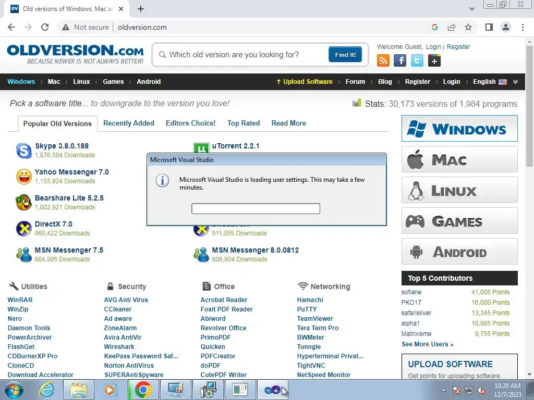Click the Google icon in address bar
This screenshot has height=400, width=534.
[434, 27]
